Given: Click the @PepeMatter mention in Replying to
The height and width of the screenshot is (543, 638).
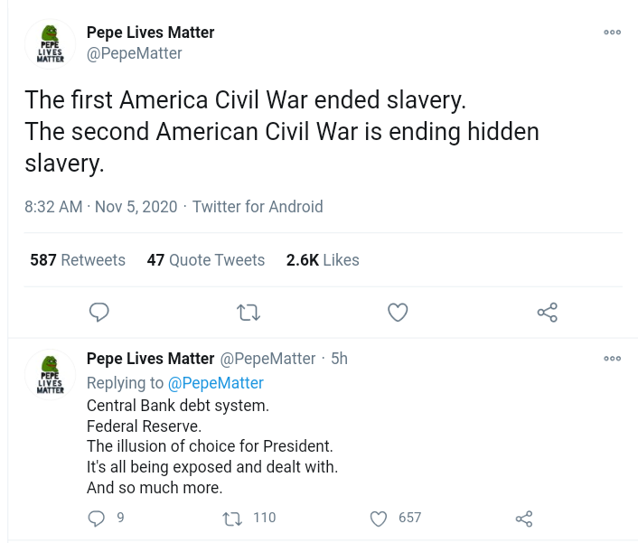Looking at the screenshot, I should [216, 383].
